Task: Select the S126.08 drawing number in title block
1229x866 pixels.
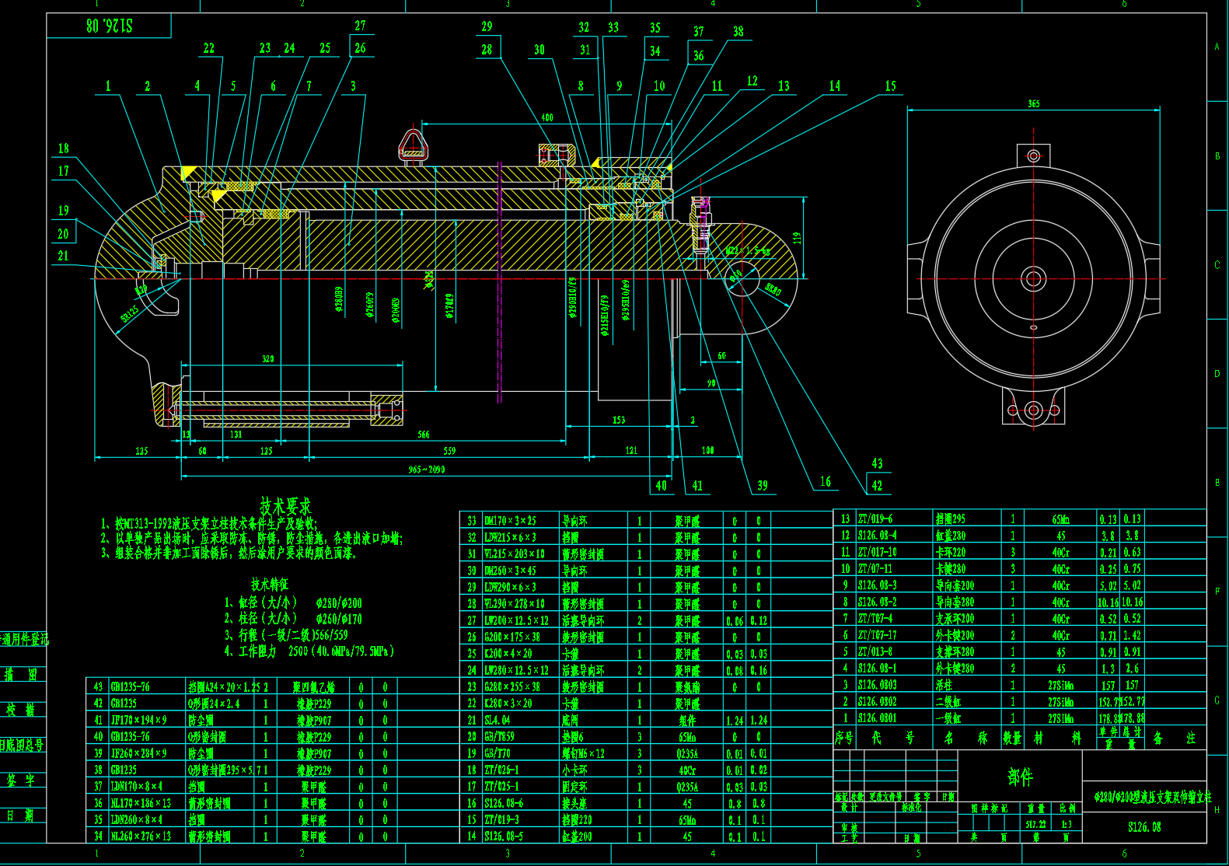Action: tap(1144, 827)
